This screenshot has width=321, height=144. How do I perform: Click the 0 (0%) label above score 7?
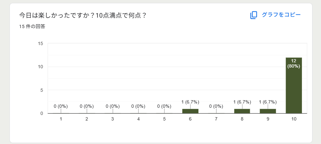point(216,106)
